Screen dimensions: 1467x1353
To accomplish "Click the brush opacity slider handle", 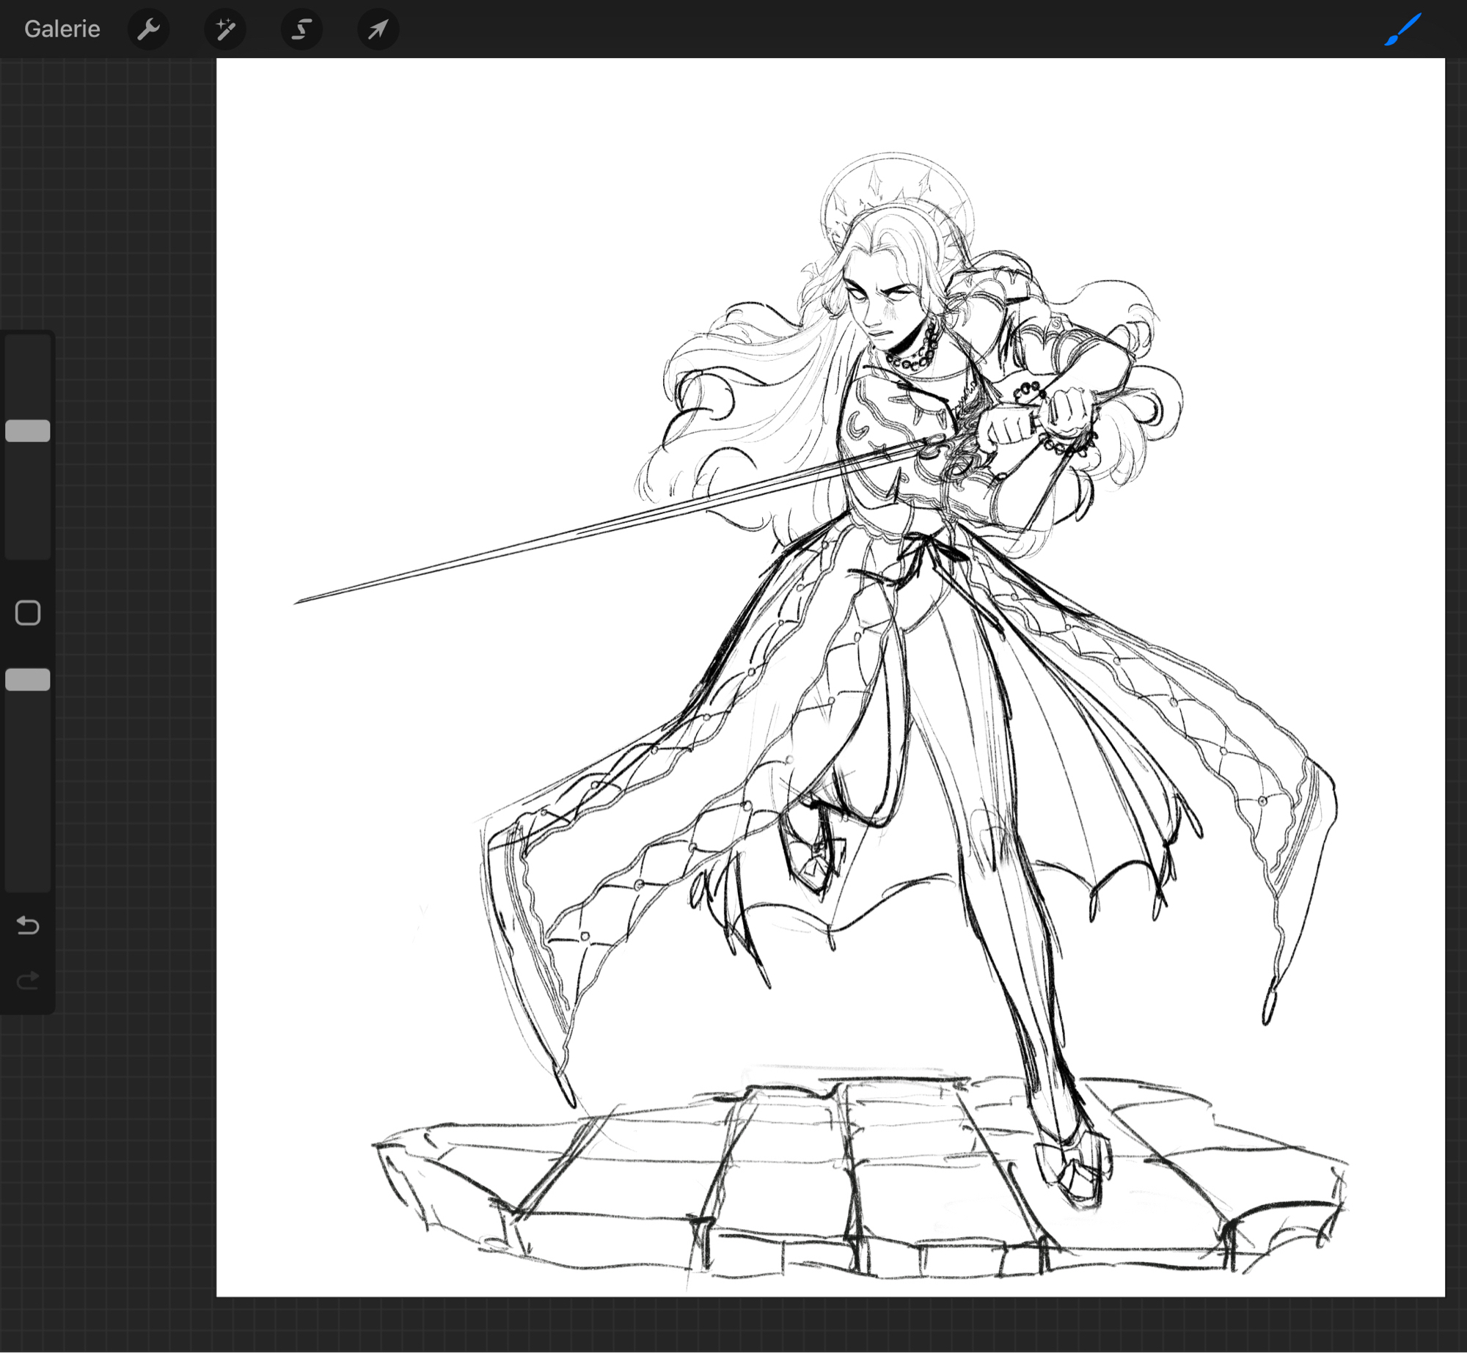I will click(x=28, y=680).
